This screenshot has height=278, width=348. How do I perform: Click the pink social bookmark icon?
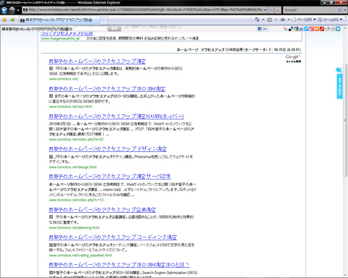pos(312,29)
